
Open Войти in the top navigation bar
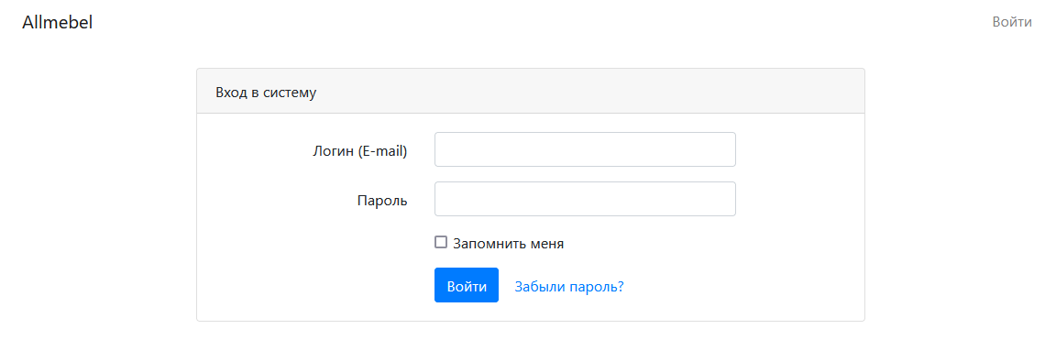pos(1012,22)
